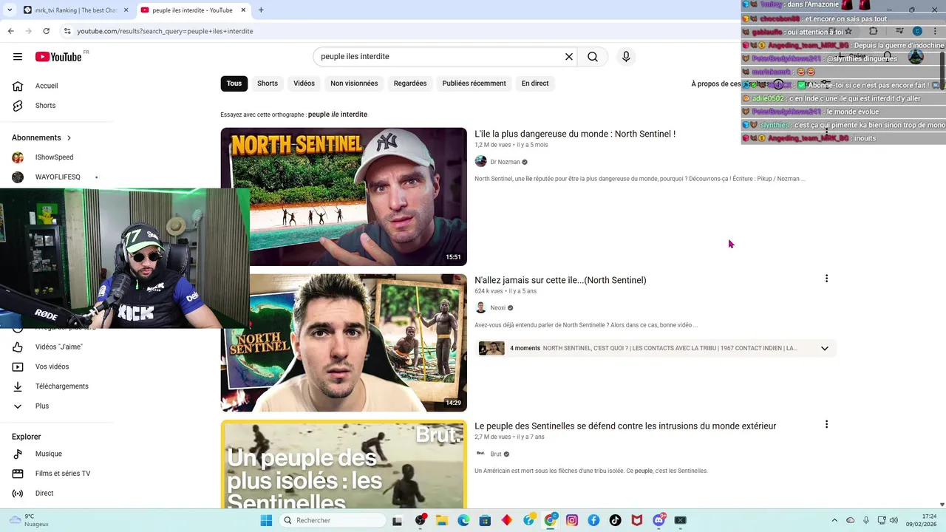Open the Dr Nozman North Sentinel thumbnail
946x532 pixels.
pyautogui.click(x=344, y=197)
